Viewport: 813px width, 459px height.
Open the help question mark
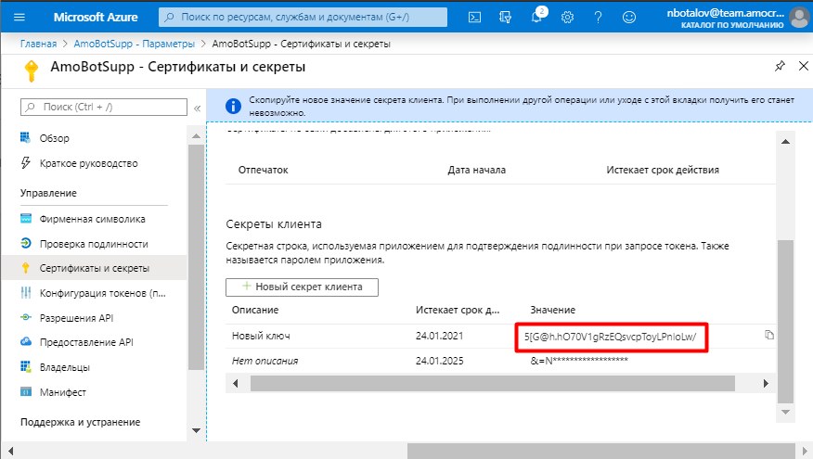[598, 17]
